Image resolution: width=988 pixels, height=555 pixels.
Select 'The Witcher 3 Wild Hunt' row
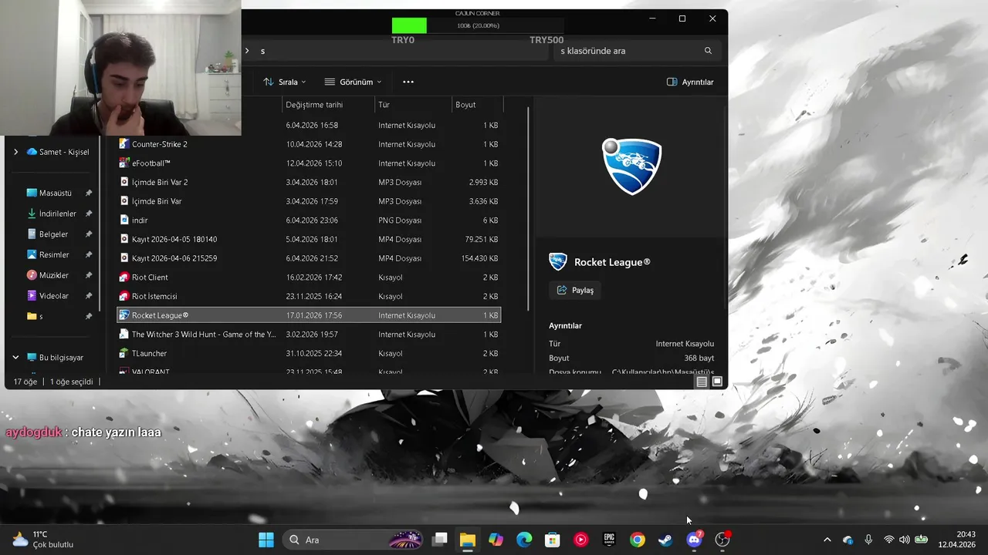tap(309, 335)
